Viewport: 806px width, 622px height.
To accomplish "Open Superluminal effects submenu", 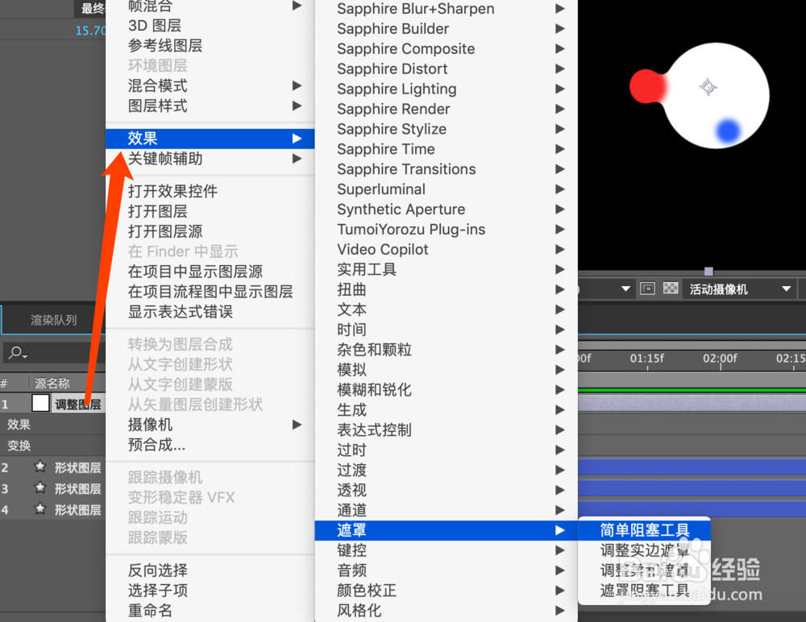I will pyautogui.click(x=447, y=189).
